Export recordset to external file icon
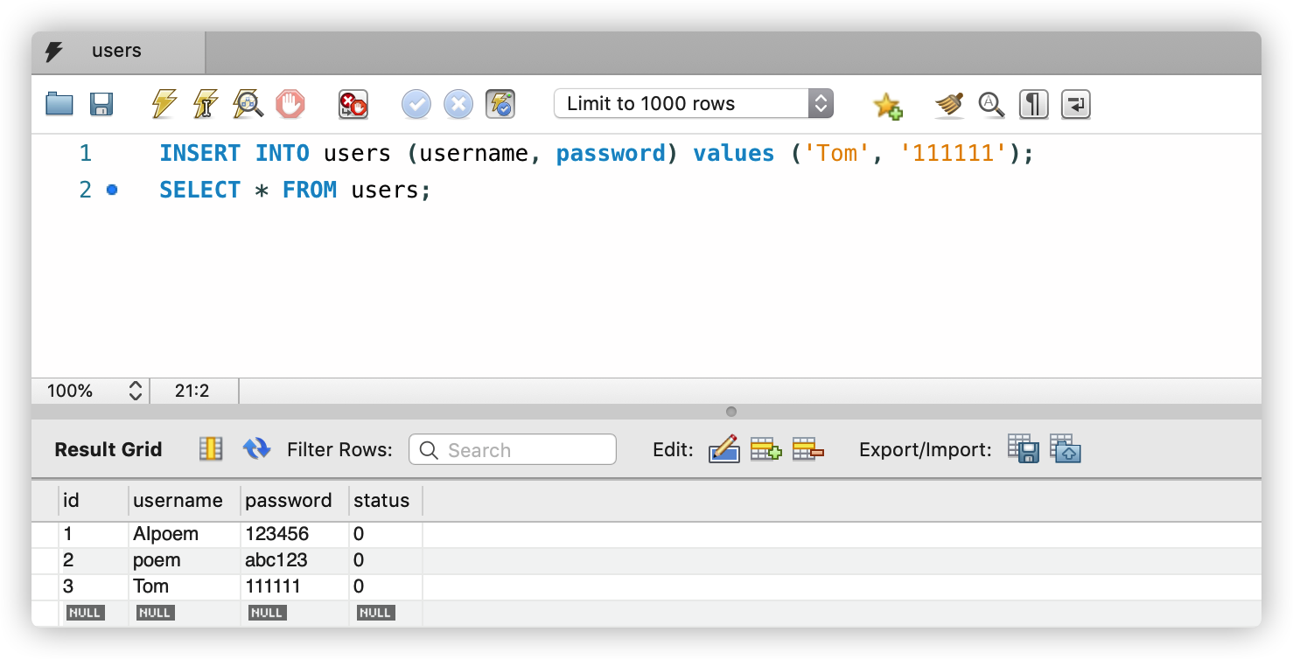 1024,449
